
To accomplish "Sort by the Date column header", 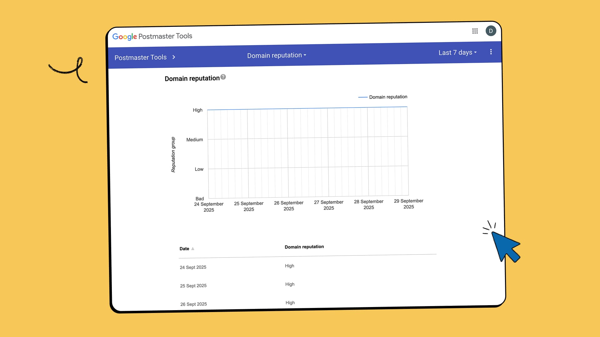I will 184,249.
